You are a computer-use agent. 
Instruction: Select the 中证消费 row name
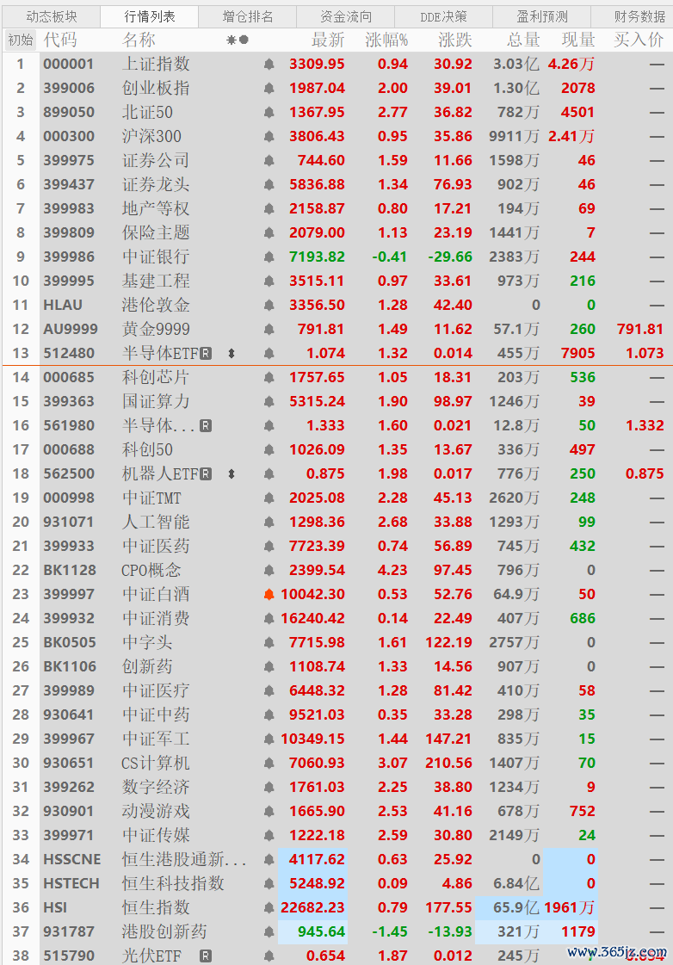156,618
